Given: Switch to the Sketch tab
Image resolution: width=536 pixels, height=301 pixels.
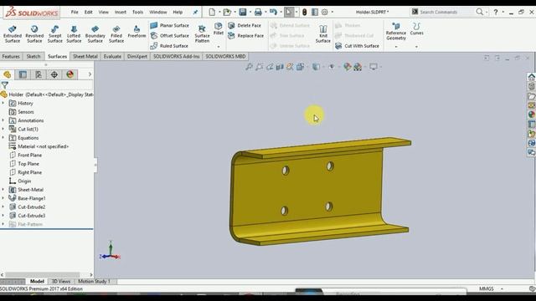Looking at the screenshot, I should pos(33,56).
